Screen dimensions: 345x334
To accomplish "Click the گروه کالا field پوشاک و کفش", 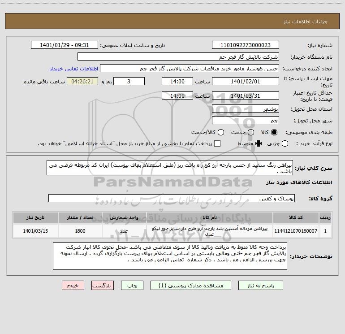I will pyautogui.click(x=172, y=198).
